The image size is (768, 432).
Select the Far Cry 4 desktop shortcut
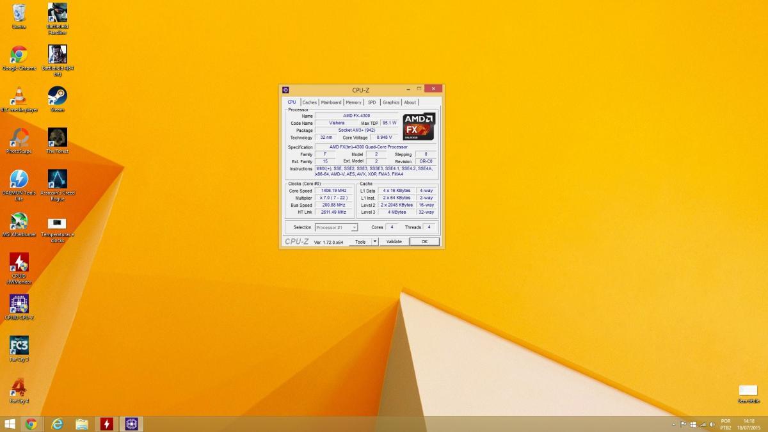(x=19, y=390)
